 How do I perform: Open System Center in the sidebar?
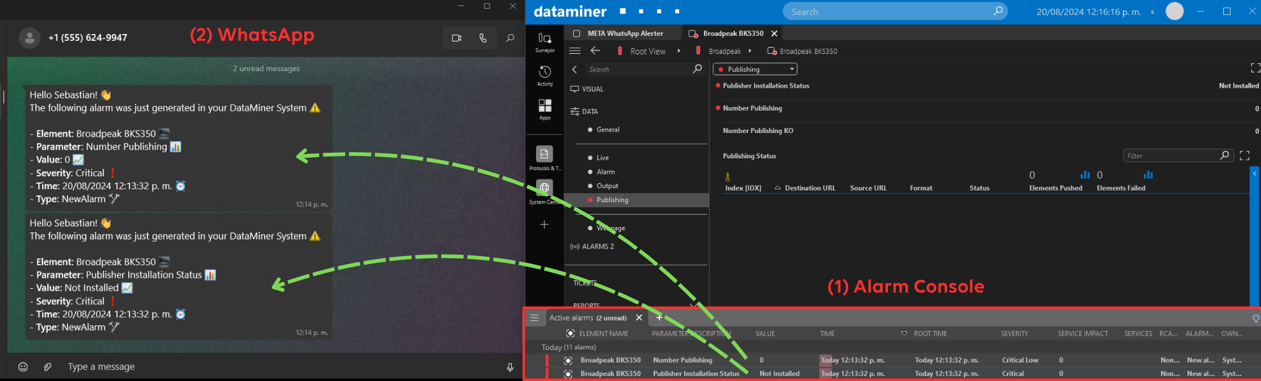545,192
